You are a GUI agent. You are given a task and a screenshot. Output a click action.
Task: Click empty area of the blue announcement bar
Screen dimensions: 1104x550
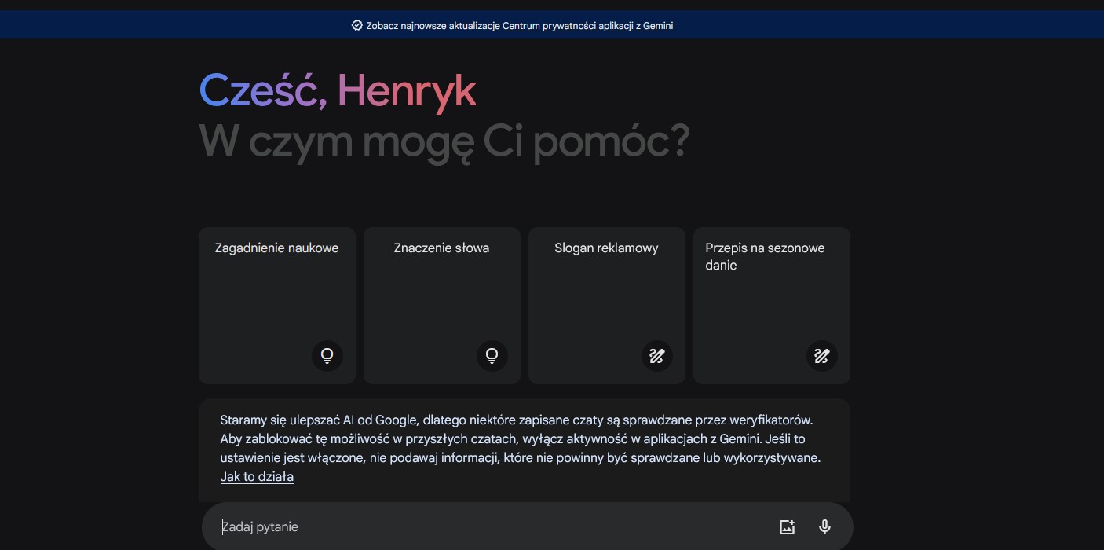coord(903,26)
